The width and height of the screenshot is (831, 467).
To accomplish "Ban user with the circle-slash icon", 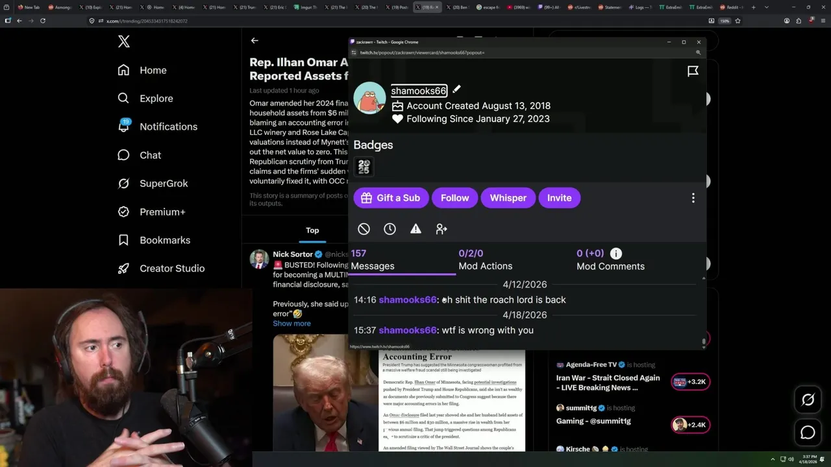I will [x=364, y=229].
